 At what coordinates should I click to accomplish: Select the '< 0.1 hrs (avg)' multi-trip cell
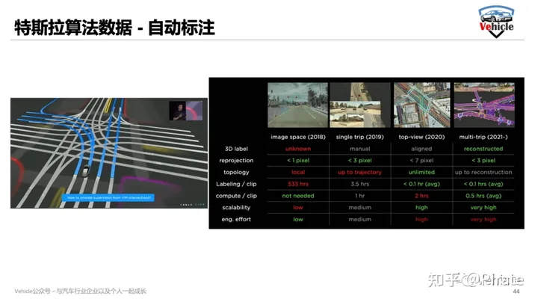[x=483, y=184]
